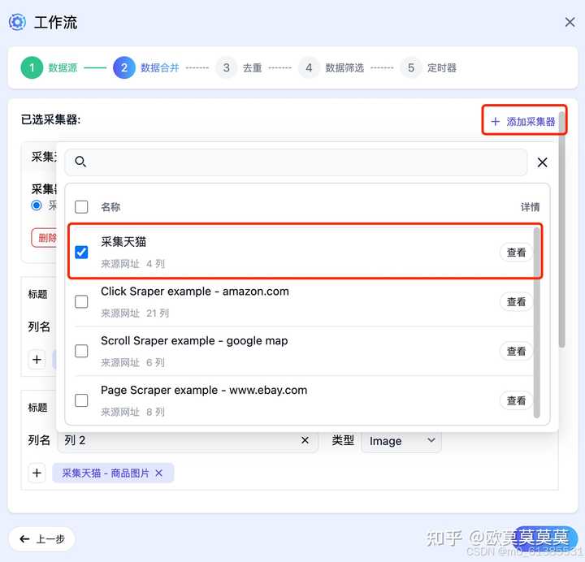Screen dimensions: 585x562
Task: Check Page Scraper example www.ebay.com
Action: pos(81,400)
